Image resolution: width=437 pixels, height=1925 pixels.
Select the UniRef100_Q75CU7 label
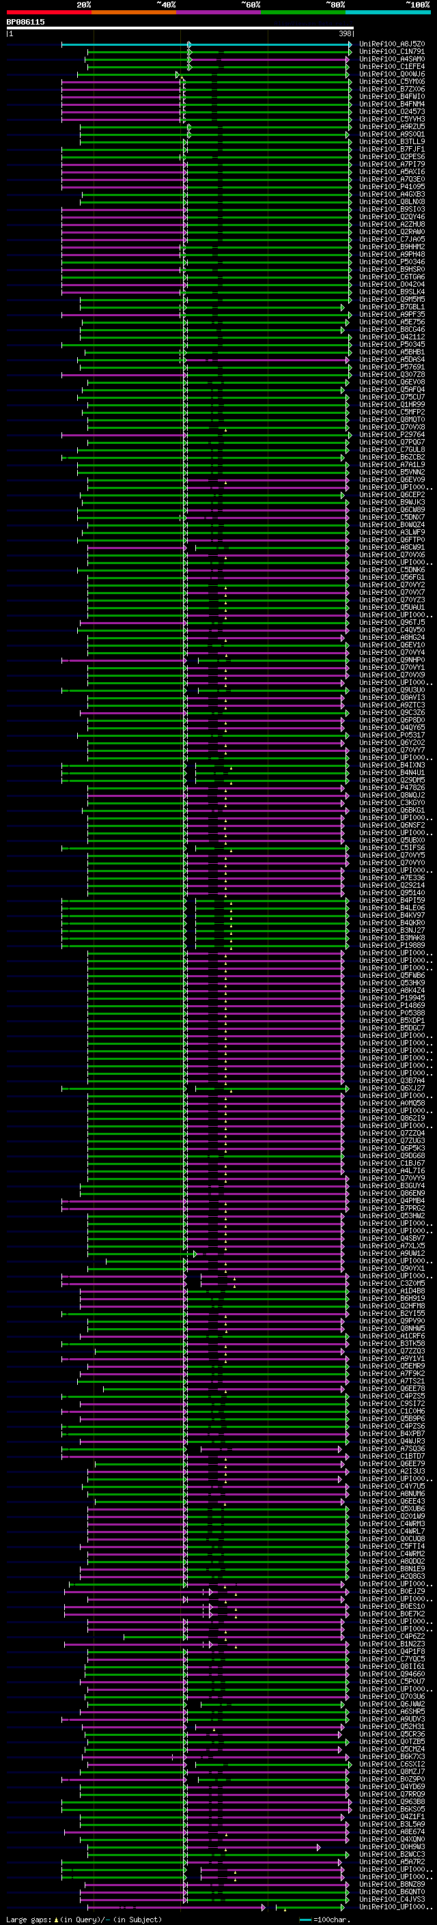click(x=392, y=397)
